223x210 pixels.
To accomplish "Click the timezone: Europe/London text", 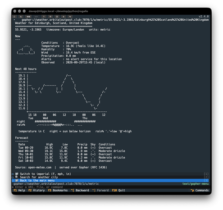I will point(65,30).
